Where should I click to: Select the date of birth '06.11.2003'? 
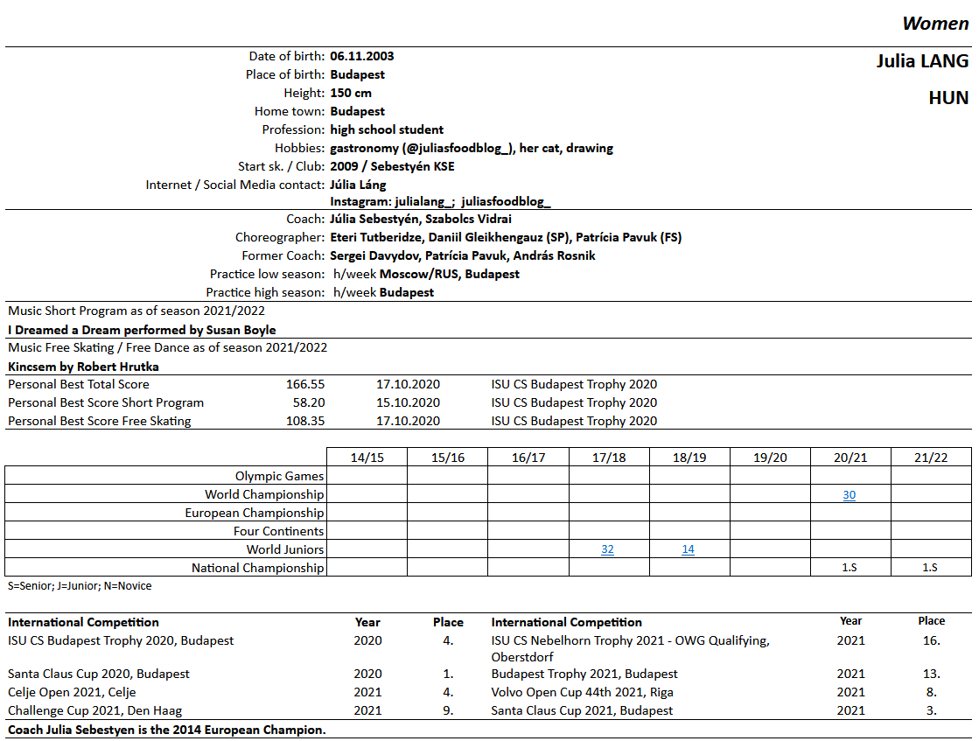point(362,56)
